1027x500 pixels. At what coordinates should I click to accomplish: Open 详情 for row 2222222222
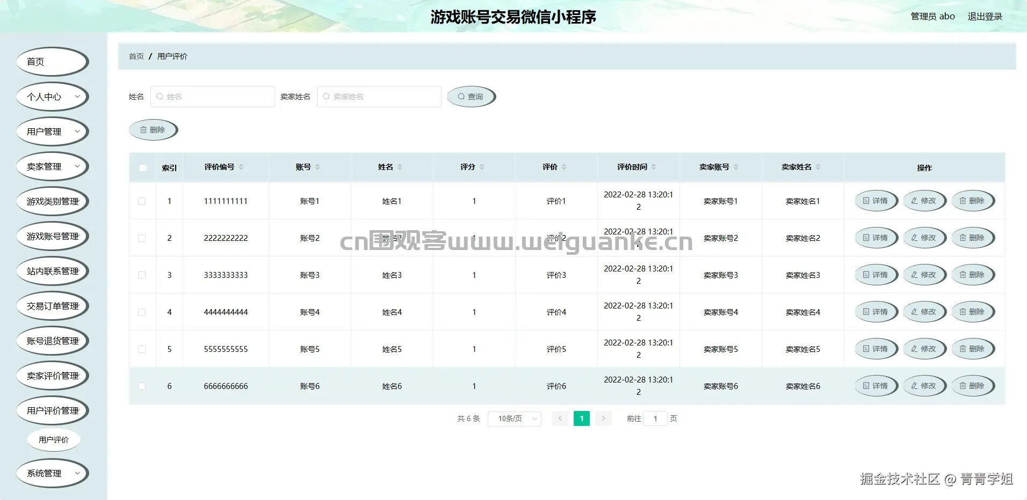point(876,238)
